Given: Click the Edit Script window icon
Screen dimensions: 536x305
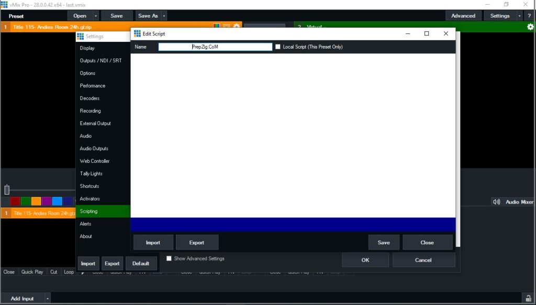Looking at the screenshot, I should [138, 33].
